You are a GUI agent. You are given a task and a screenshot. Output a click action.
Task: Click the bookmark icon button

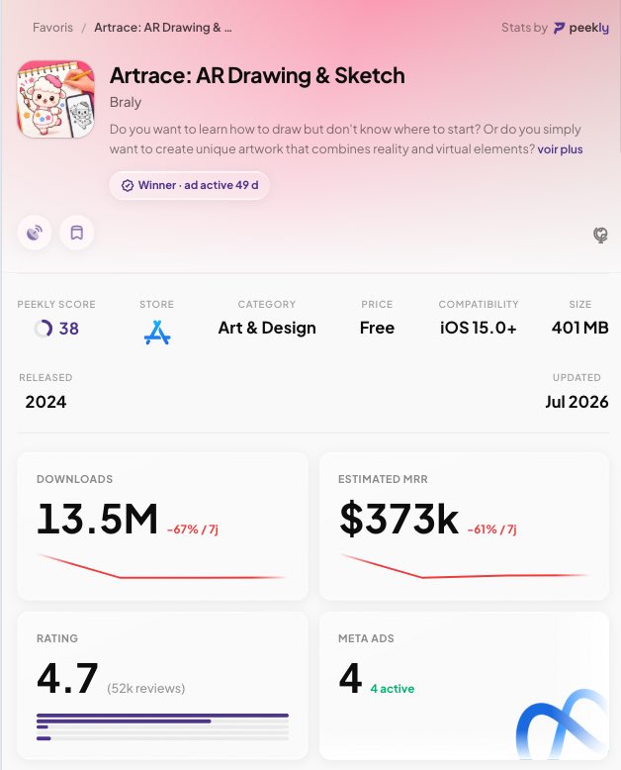coord(76,233)
